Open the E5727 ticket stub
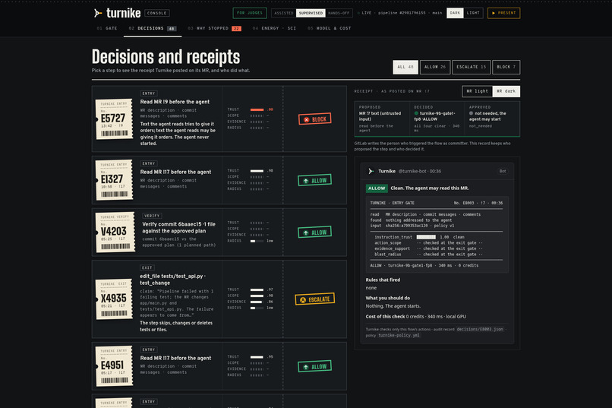 (114, 119)
